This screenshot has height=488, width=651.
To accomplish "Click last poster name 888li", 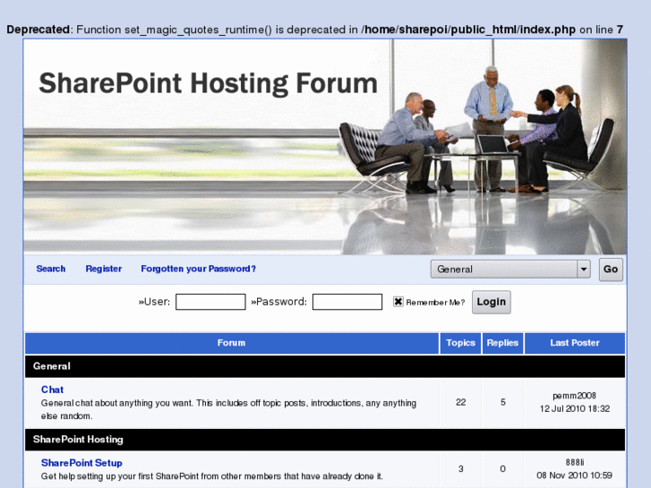I will pos(575,462).
